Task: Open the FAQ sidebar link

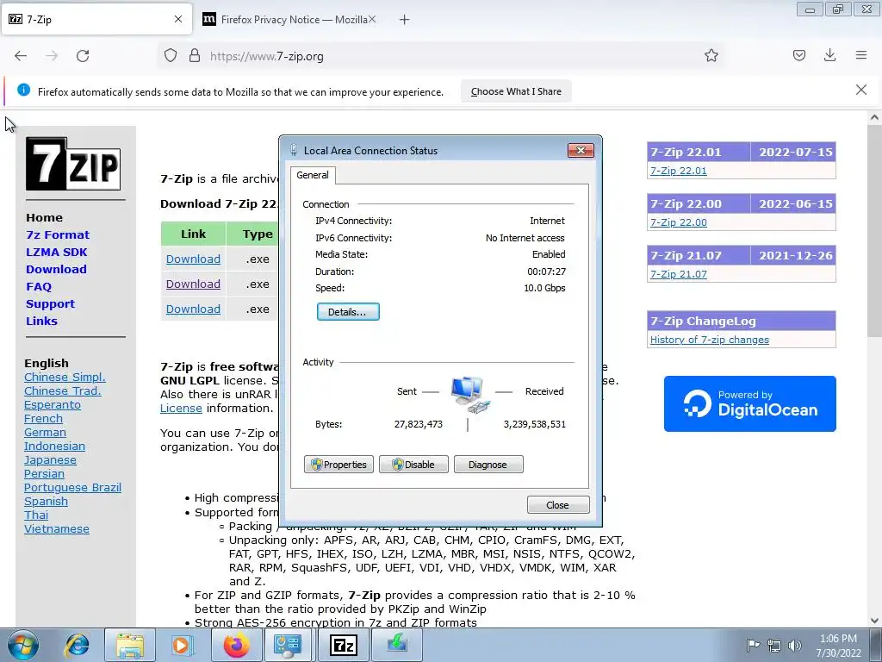Action: pos(39,286)
